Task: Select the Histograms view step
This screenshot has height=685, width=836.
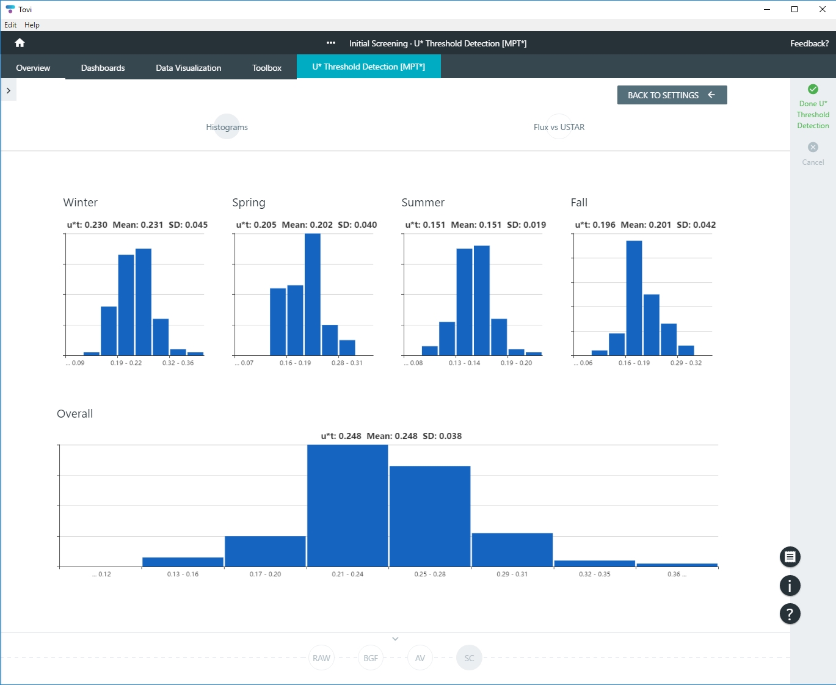Action: pyautogui.click(x=227, y=127)
